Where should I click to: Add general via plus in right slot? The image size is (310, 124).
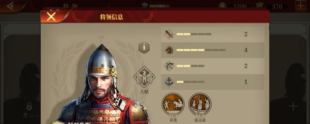(x=293, y=107)
